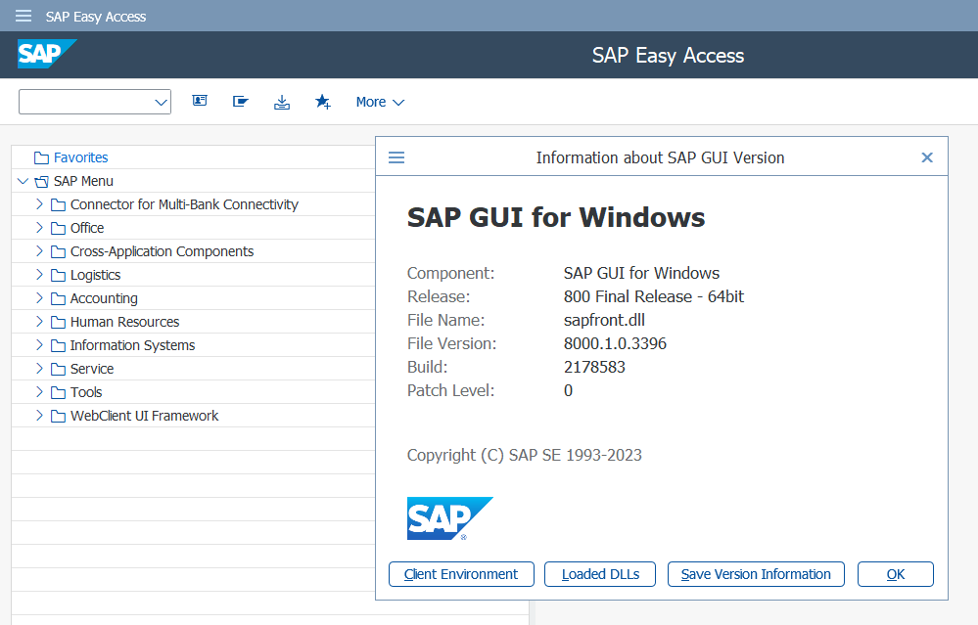Collapse the SAP Menu node
The image size is (978, 625).
[23, 180]
